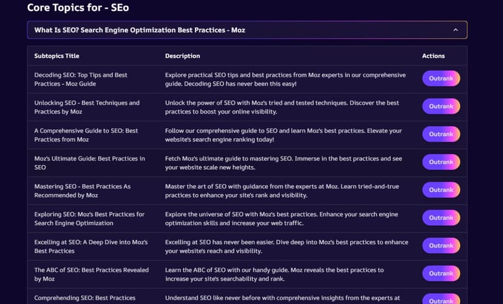Image resolution: width=503 pixels, height=304 pixels.
Task: Click Outrank for A Comprehensive Guide row
Action: 441,134
